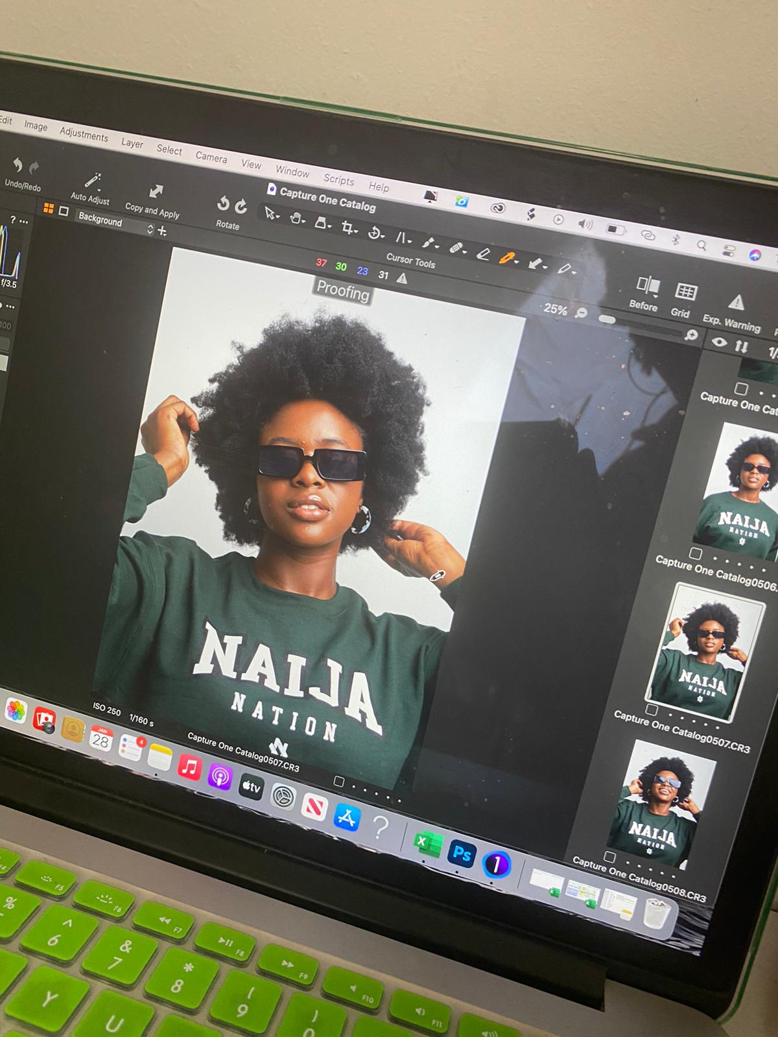778x1037 pixels.
Task: Select the Pan hand cursor tool
Action: coord(296,218)
